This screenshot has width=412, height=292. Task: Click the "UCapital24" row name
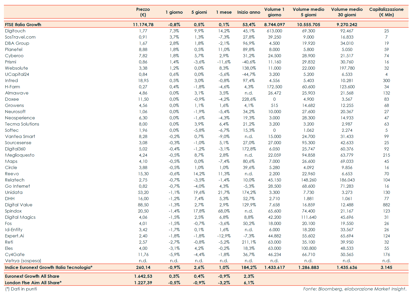pyautogui.click(x=17, y=74)
